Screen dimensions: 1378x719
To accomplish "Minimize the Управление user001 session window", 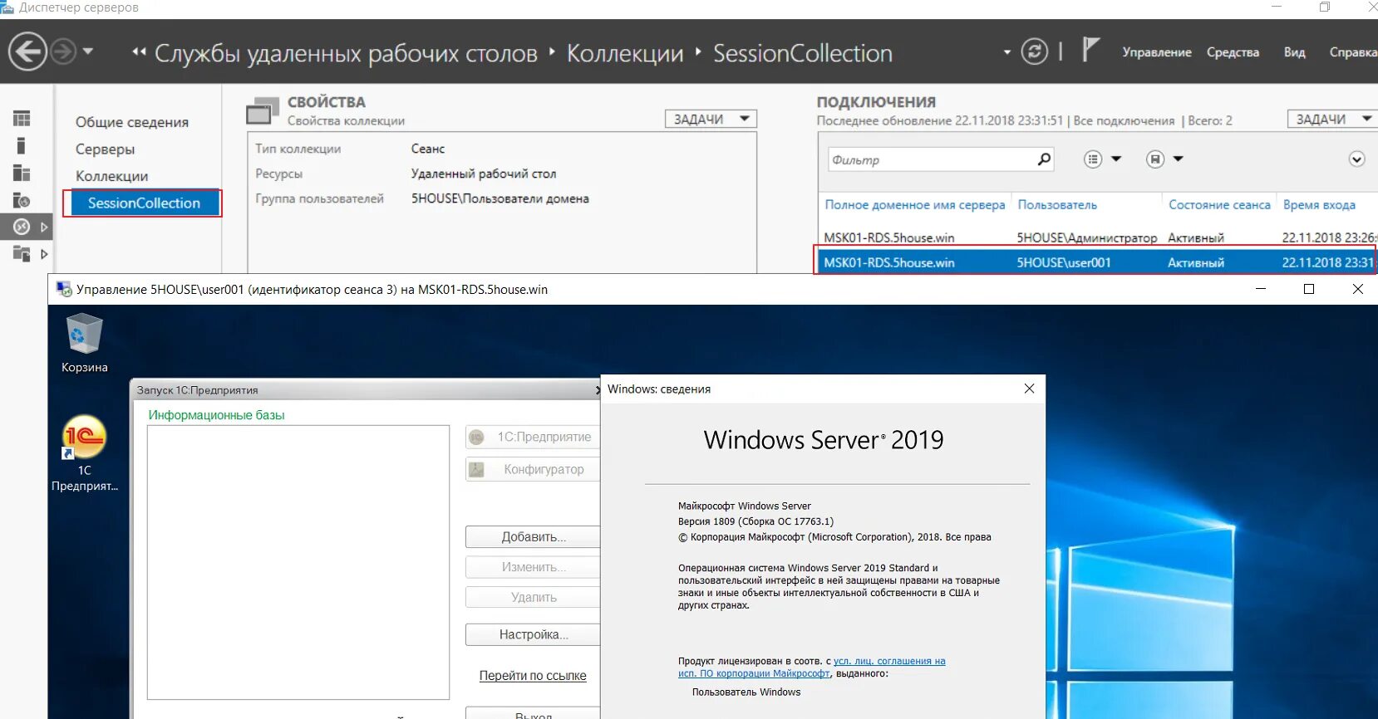I will [1260, 289].
